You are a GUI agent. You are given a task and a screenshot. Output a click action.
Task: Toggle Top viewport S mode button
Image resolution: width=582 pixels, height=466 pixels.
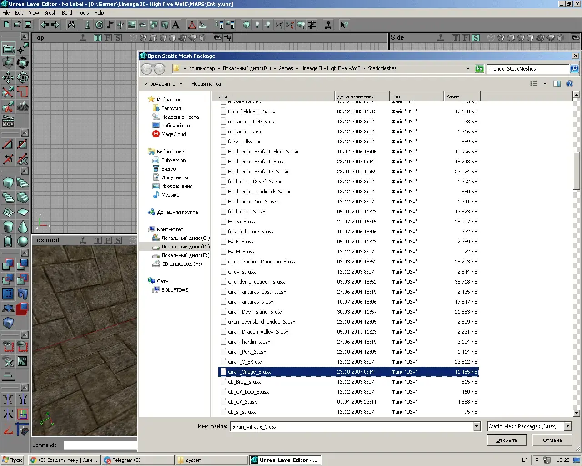tap(118, 38)
